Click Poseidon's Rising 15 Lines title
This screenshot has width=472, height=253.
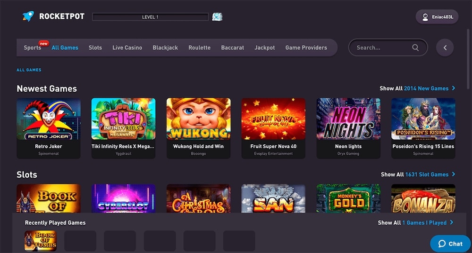423,146
